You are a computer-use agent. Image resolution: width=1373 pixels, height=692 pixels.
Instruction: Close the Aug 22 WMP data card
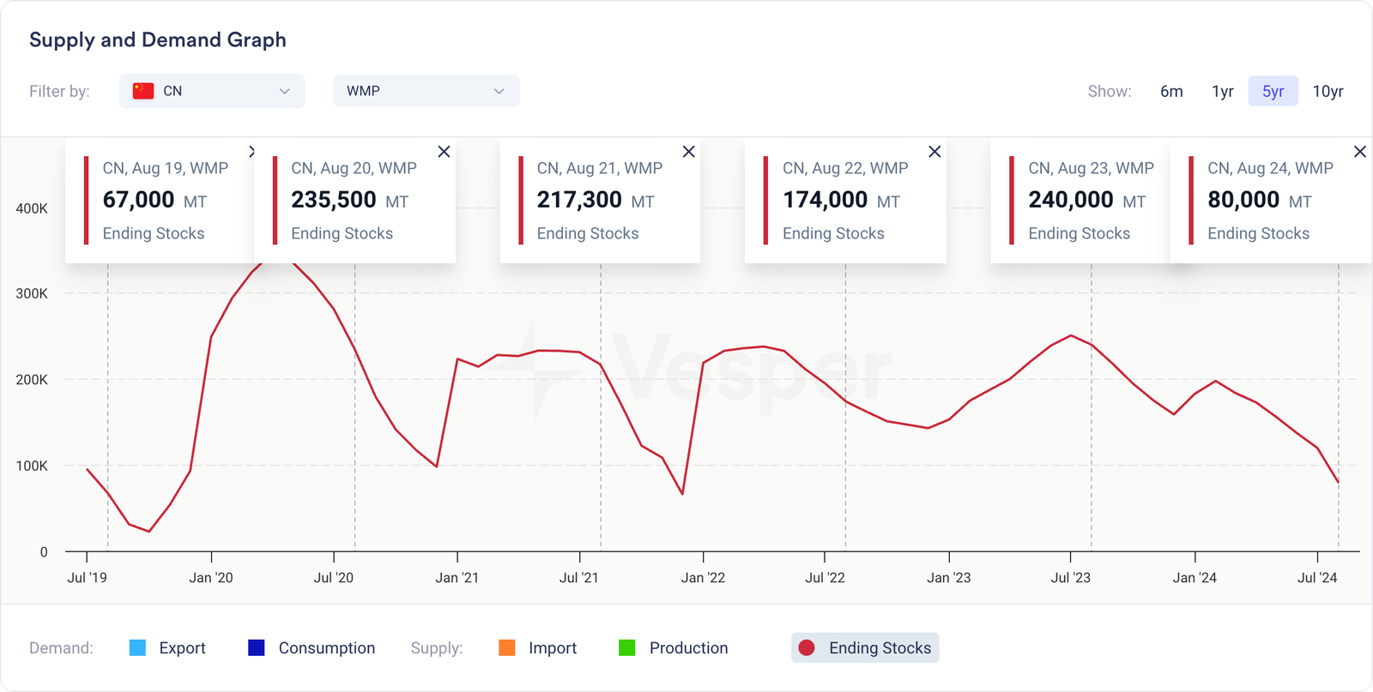click(934, 152)
